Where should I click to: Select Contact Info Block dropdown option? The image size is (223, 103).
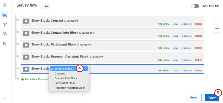pyautogui.click(x=66, y=78)
